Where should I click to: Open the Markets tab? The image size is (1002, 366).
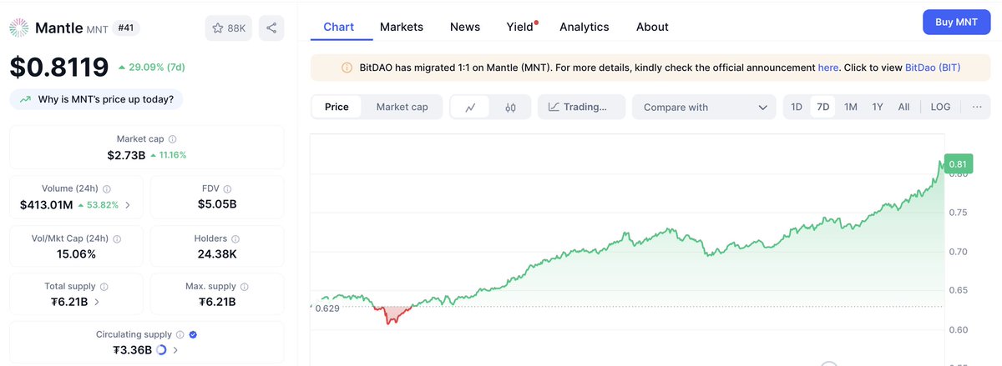click(x=402, y=27)
